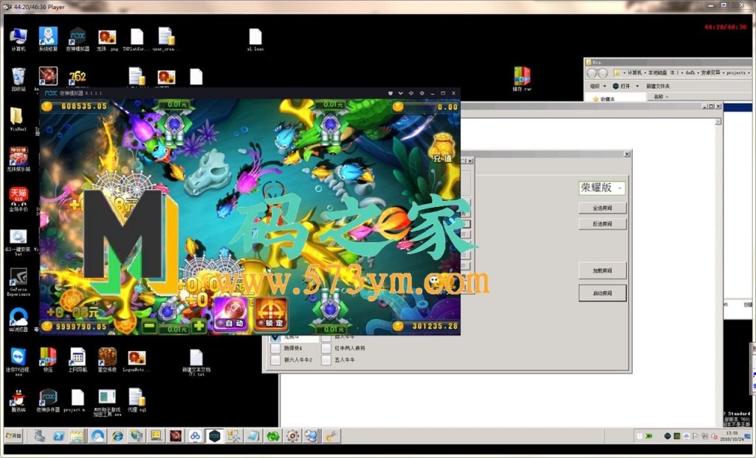This screenshot has width=756, height=458.
Task: Open the 回收站 recycle bin icon
Action: point(18,76)
